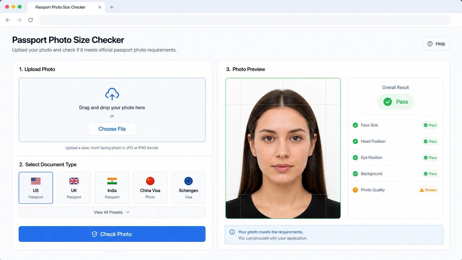Click the '2. Select Document Type' heading
462x260 pixels.
48,164
